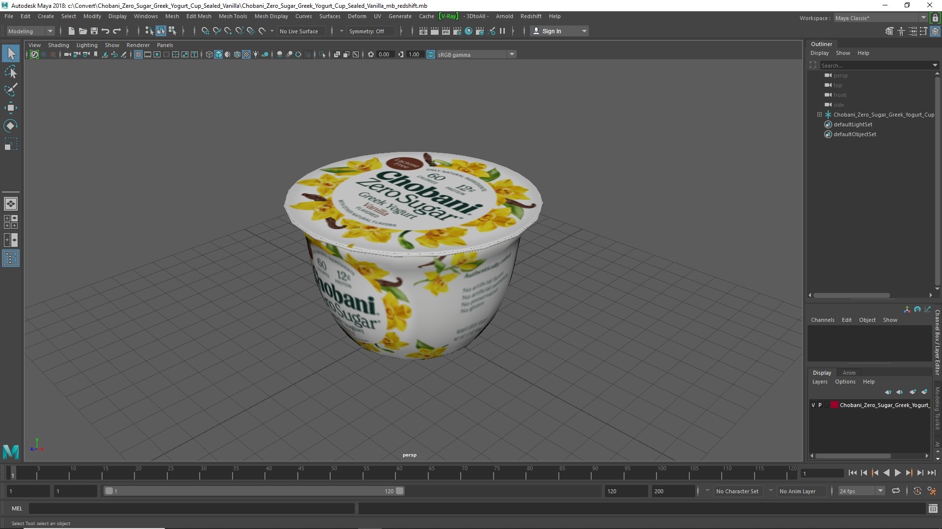The height and width of the screenshot is (529, 942).
Task: Click Select by hierarchy mode icon
Action: coord(149,31)
